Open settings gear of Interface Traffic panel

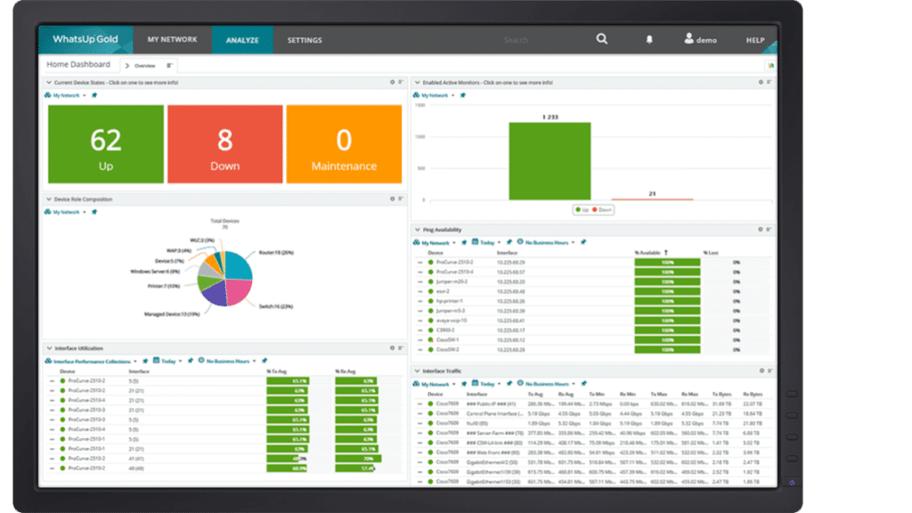[x=761, y=370]
